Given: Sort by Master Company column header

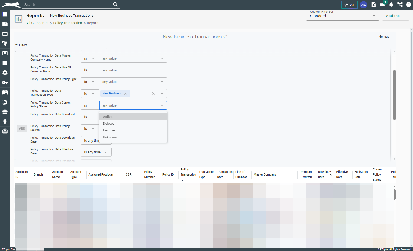Looking at the screenshot, I should tap(265, 174).
